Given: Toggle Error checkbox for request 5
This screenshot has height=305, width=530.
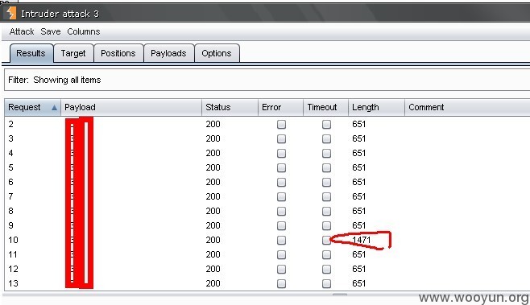Looking at the screenshot, I should click(x=281, y=168).
